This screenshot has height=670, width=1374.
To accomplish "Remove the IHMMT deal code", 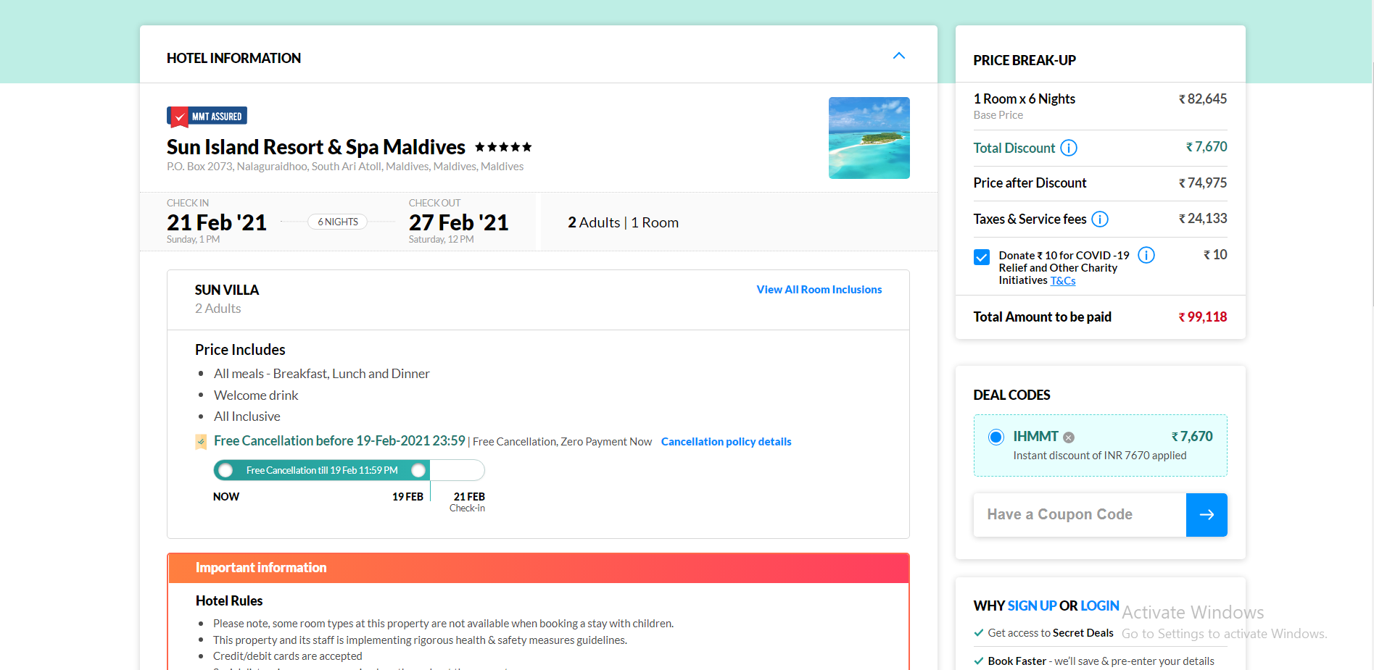I will [1069, 437].
